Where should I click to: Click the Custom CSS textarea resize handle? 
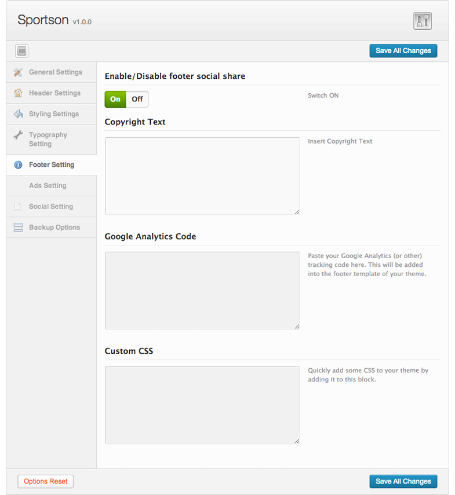tap(297, 441)
